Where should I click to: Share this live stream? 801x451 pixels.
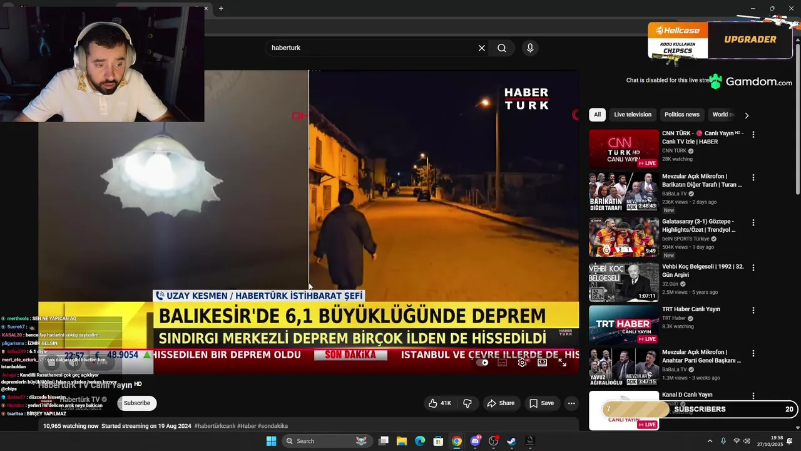tap(501, 403)
